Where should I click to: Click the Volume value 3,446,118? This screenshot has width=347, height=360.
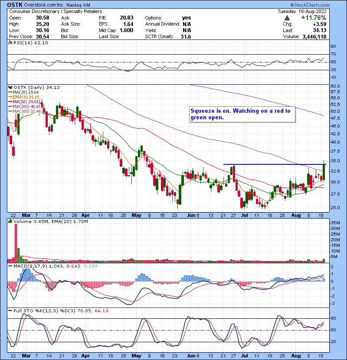pyautogui.click(x=314, y=37)
